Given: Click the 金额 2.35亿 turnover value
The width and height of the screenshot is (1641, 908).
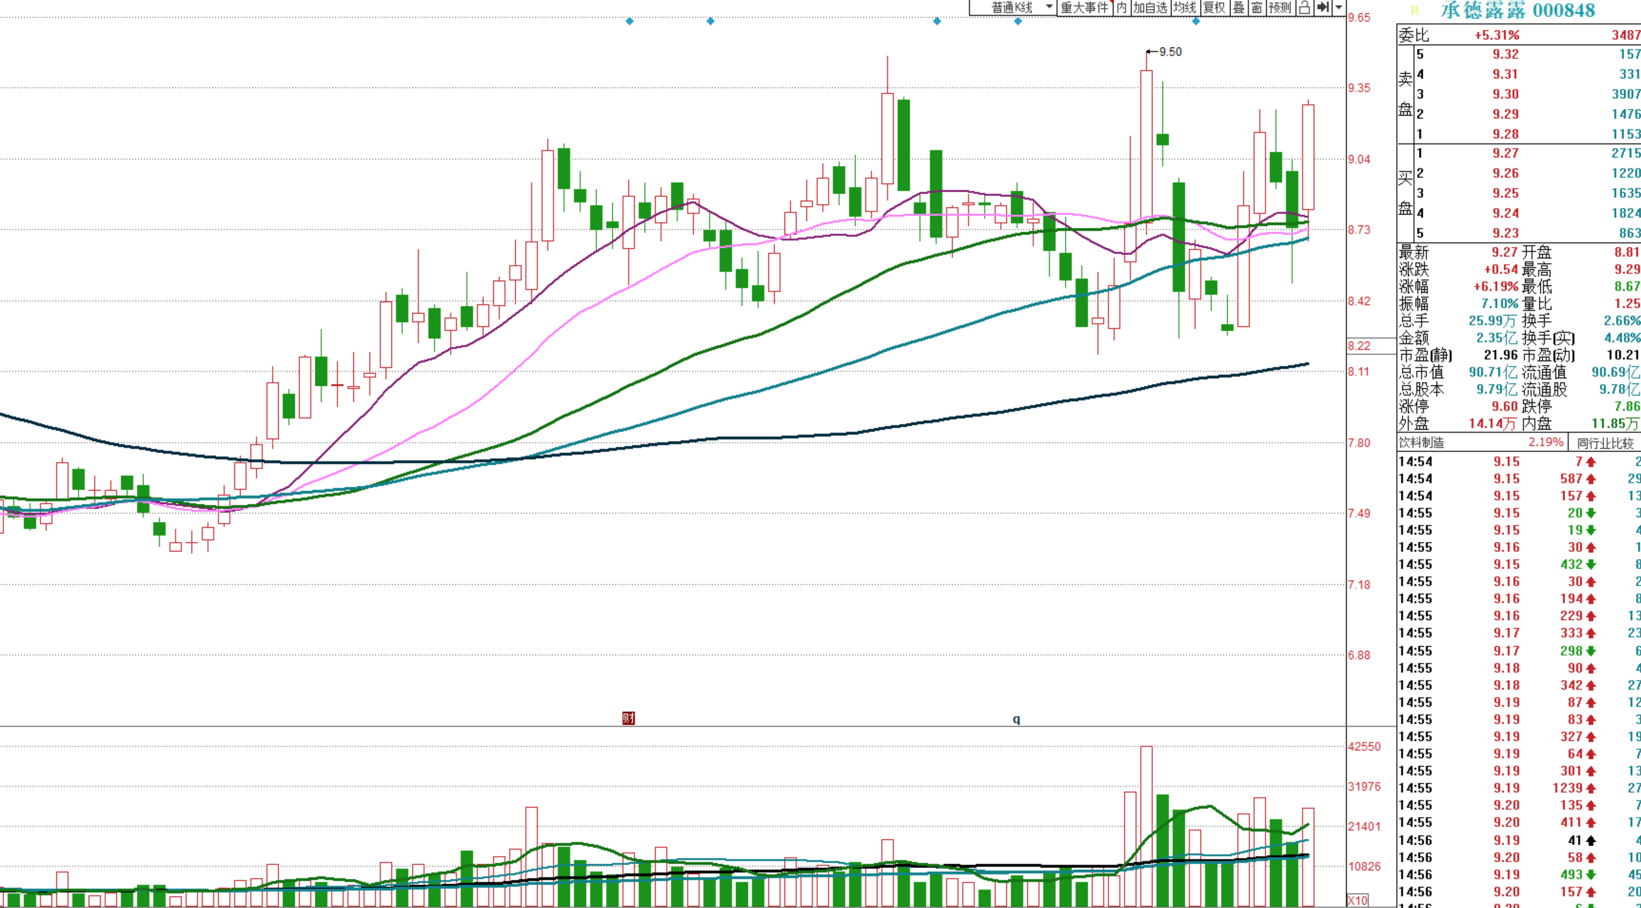Looking at the screenshot, I should (1496, 338).
